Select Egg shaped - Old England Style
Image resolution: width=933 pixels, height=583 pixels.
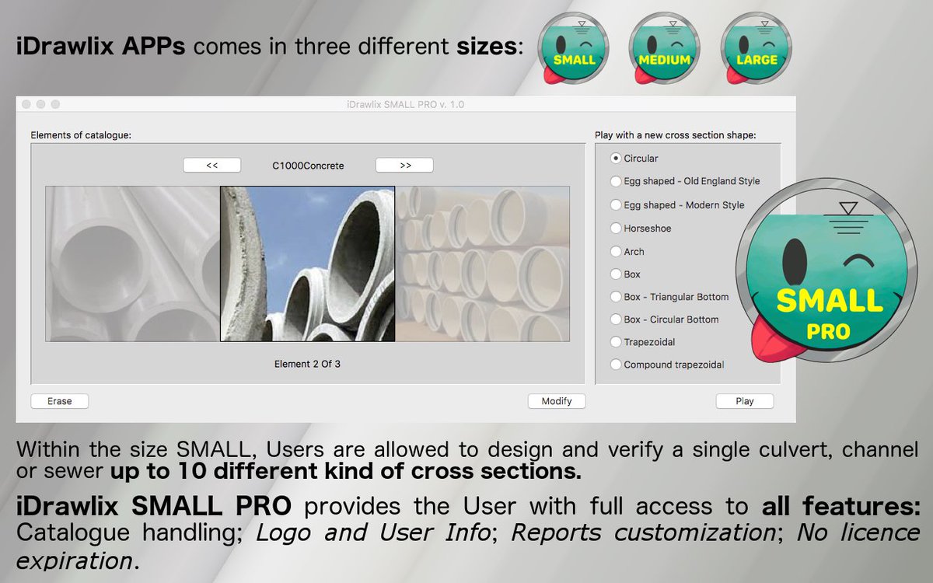click(616, 181)
